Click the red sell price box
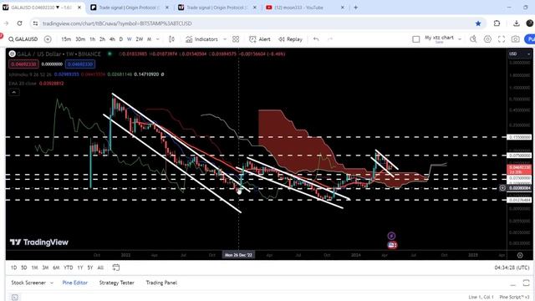535x301 pixels. coord(23,64)
